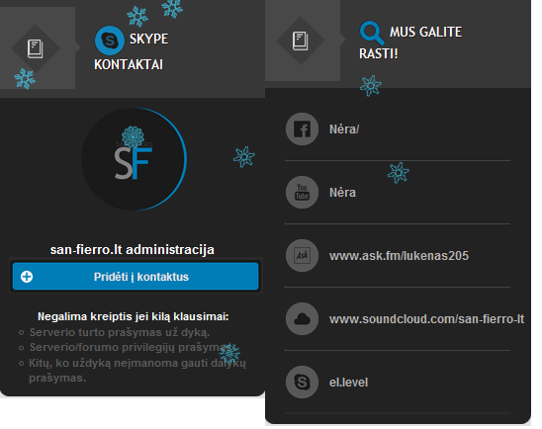This screenshot has width=542, height=429.
Task: Click the Facebook round icon
Action: 302,129
